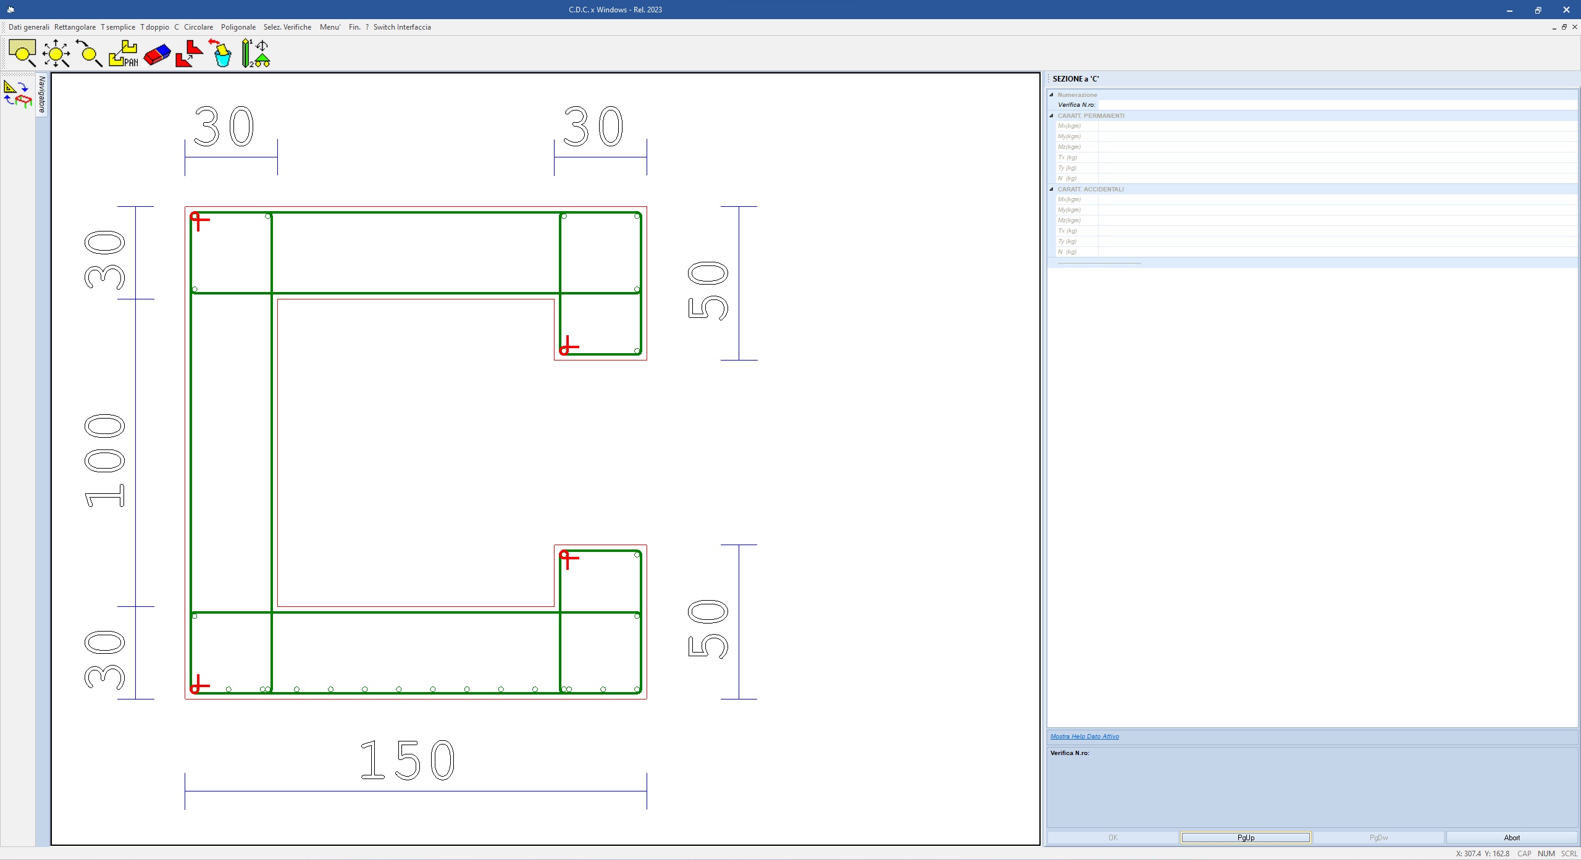Click the NUM status indicator
The image size is (1581, 860).
[x=1546, y=854]
